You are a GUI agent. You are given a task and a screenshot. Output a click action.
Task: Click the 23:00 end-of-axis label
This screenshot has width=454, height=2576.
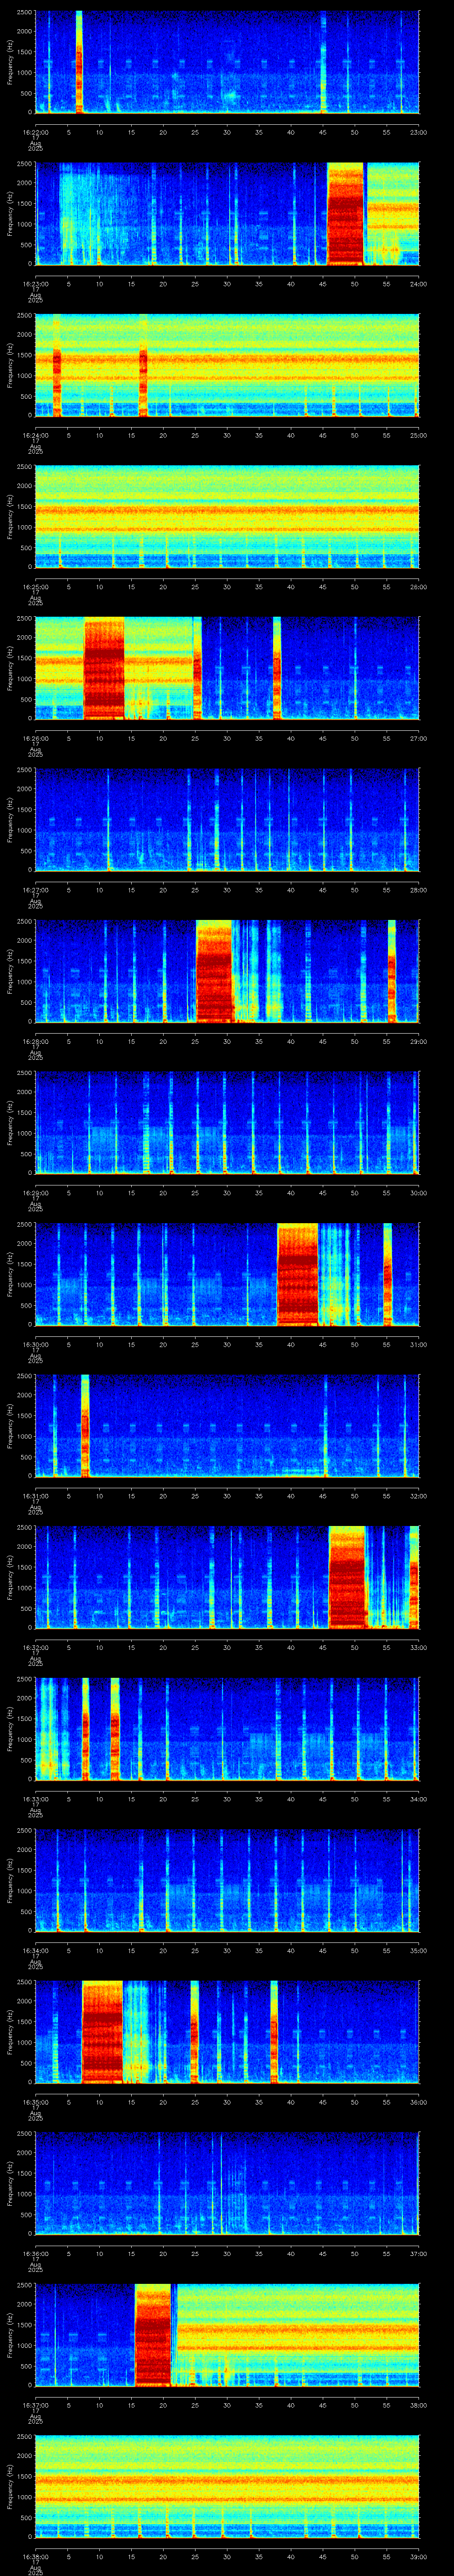tap(418, 132)
